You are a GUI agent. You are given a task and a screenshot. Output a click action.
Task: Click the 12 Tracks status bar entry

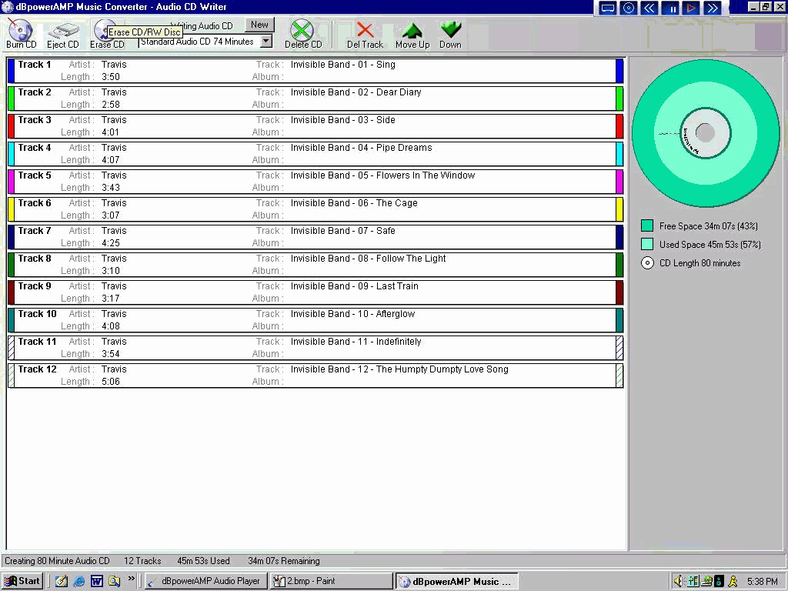(x=142, y=561)
